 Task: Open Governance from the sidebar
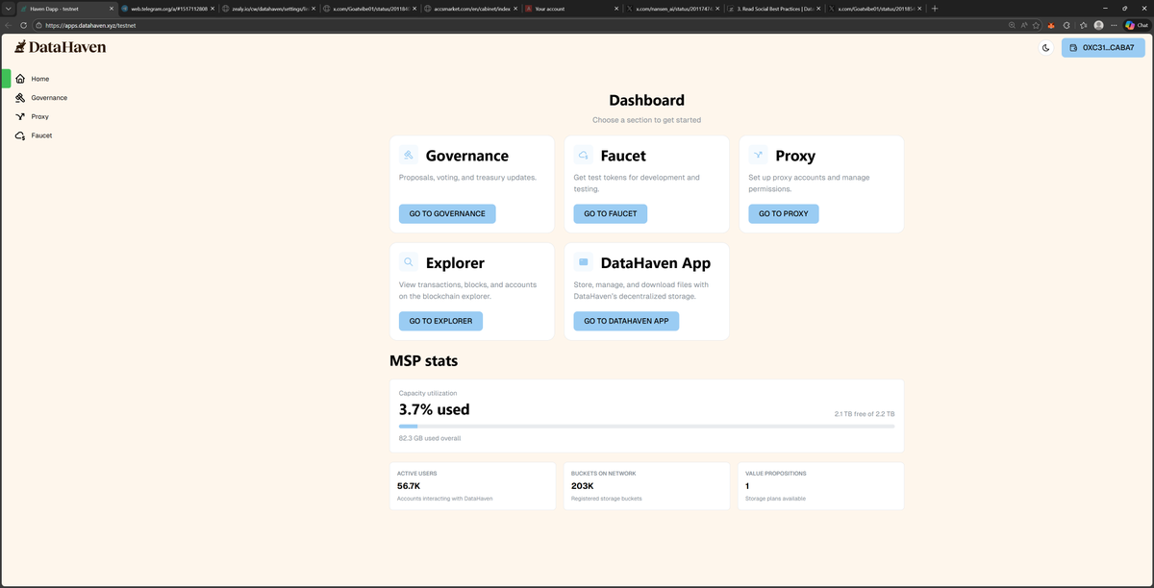[49, 98]
